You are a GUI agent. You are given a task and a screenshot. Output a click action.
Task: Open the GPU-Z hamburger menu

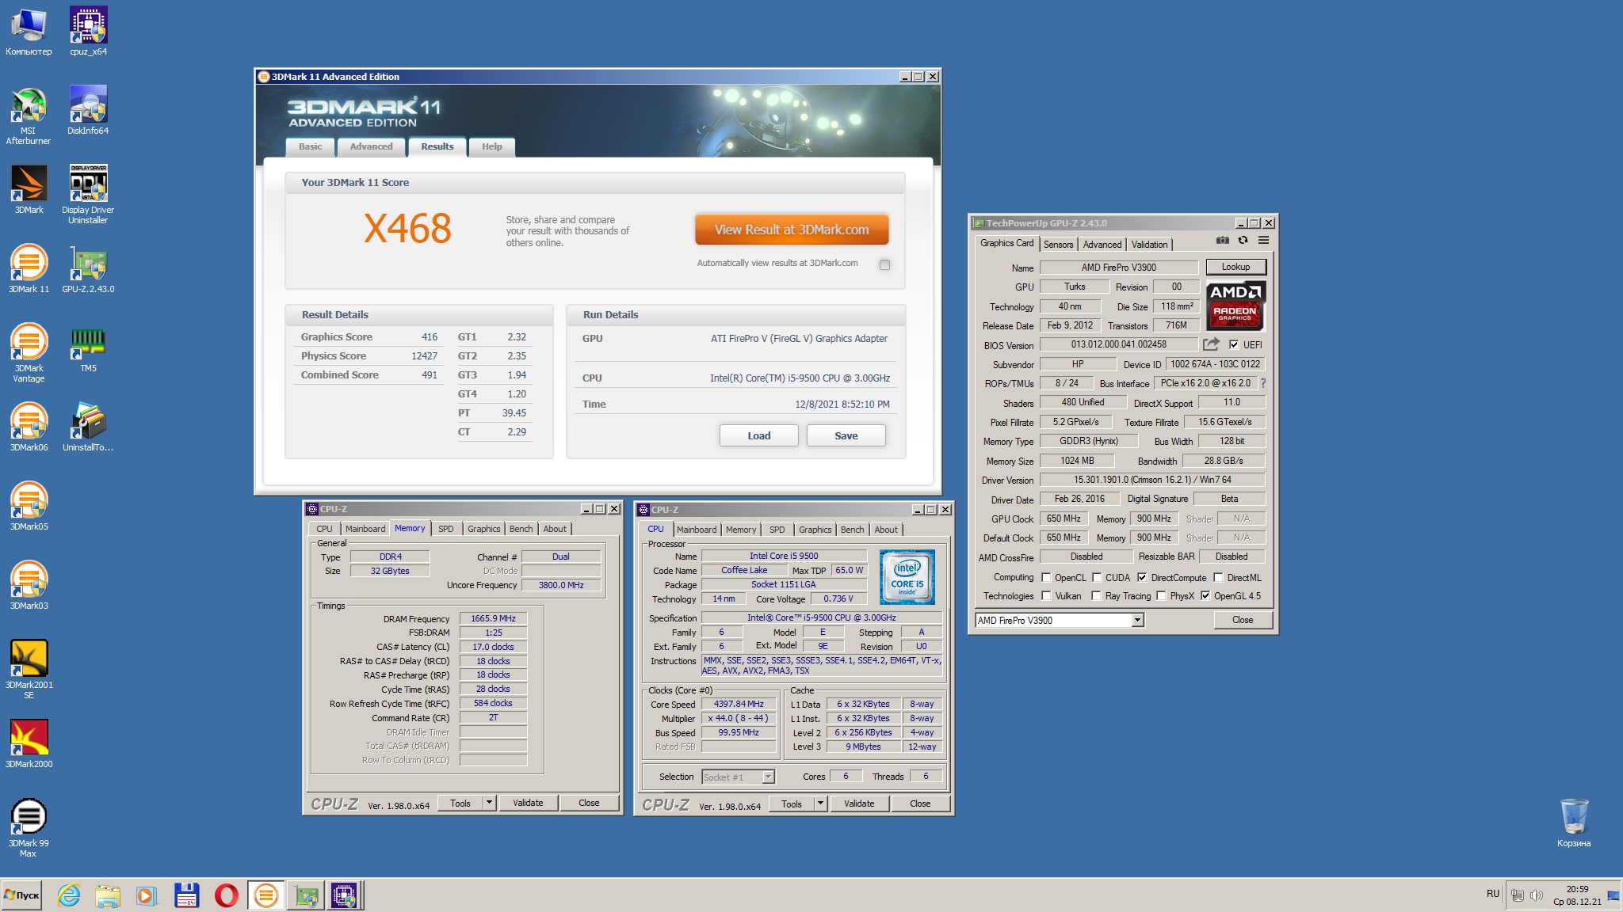1263,241
